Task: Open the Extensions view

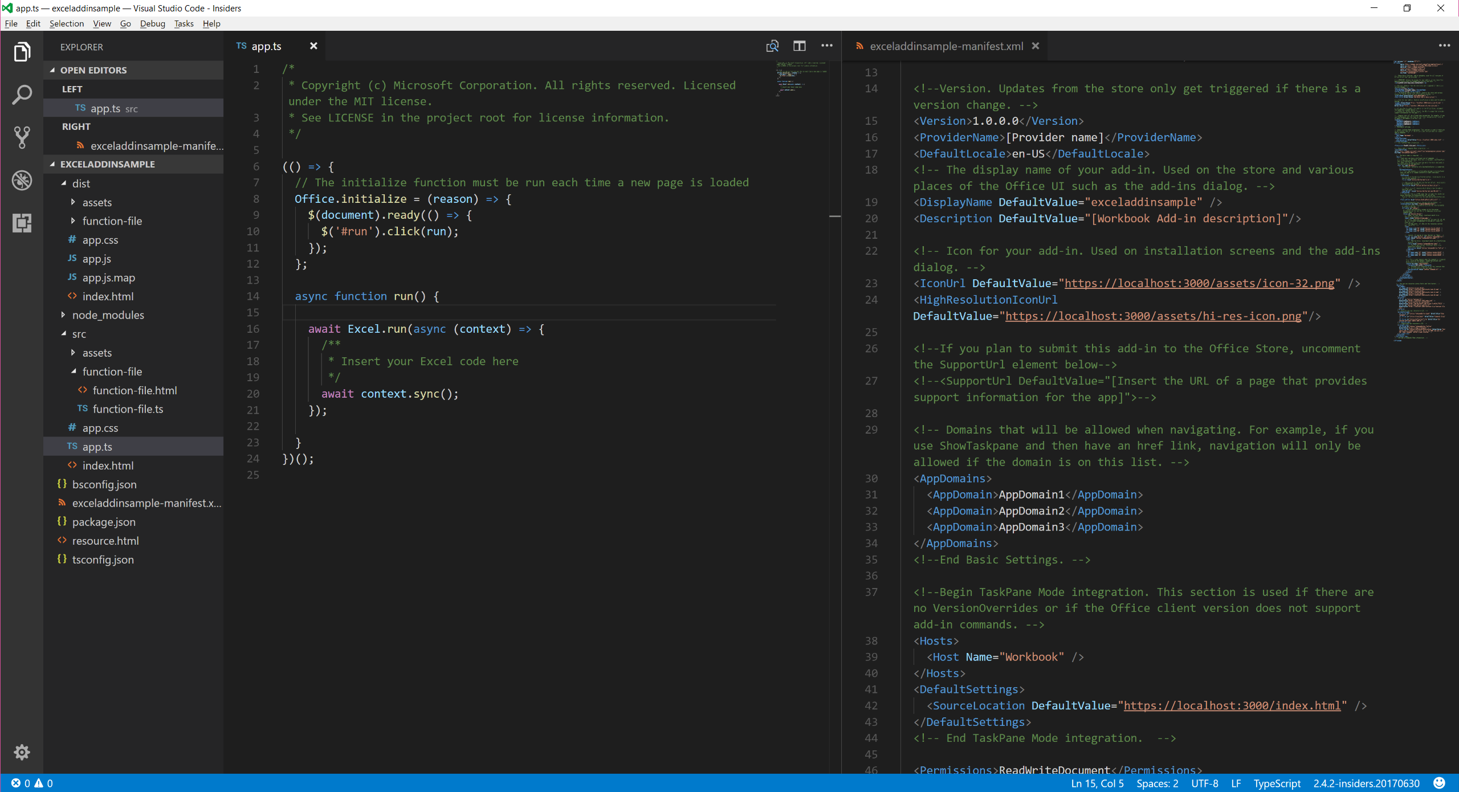Action: (22, 223)
